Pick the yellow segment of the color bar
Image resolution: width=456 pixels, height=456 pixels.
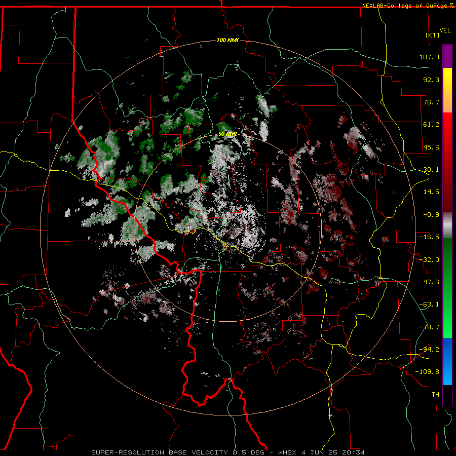tap(447, 79)
